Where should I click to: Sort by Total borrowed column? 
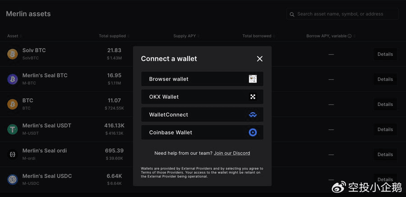click(258, 36)
